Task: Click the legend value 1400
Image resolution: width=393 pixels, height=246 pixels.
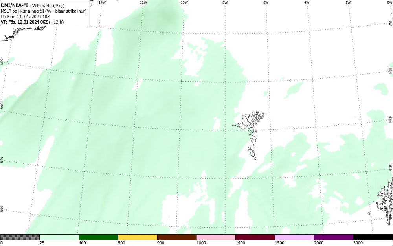Action: coord(240,243)
